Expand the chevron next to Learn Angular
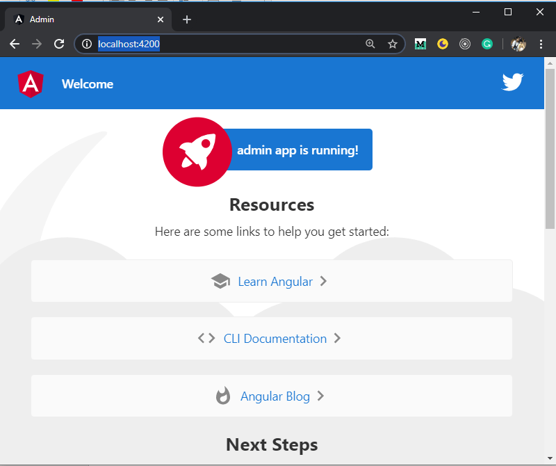556x466 pixels. [x=323, y=282]
